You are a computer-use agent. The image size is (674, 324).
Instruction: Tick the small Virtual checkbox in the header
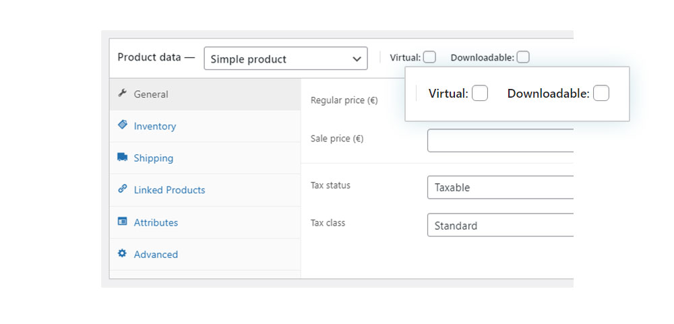coord(429,57)
